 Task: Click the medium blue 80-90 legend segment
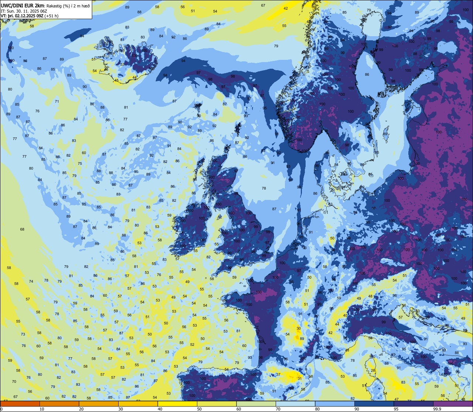pyautogui.click(x=335, y=404)
